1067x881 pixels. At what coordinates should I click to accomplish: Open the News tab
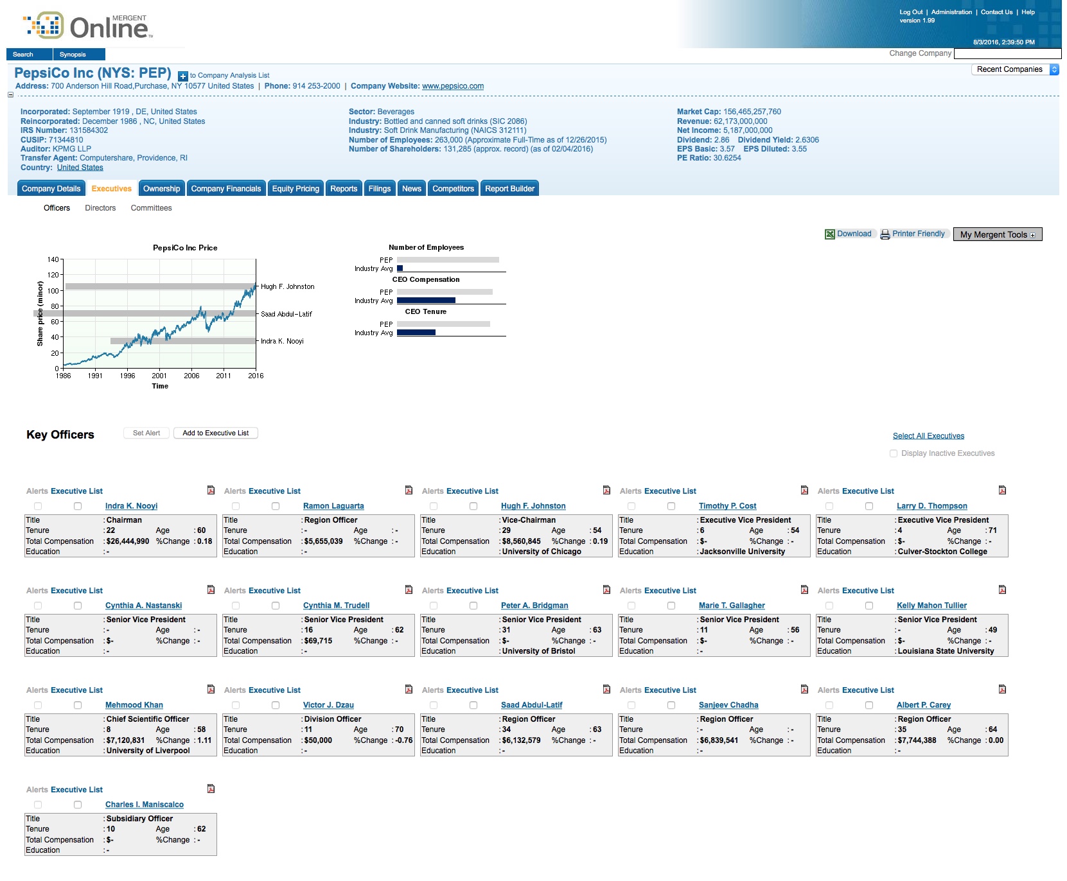pos(412,188)
